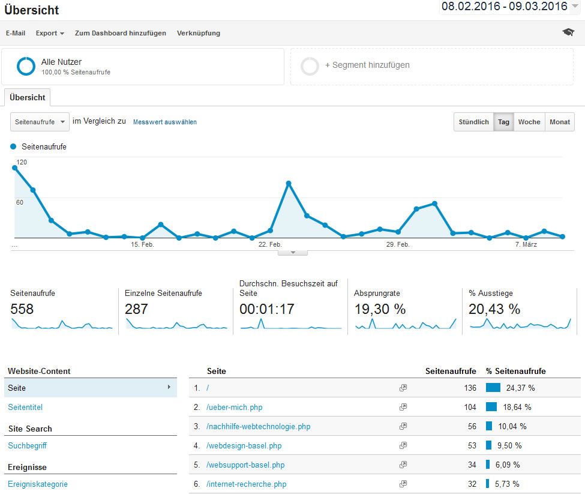Expand the Seitenaufrufe metric dropdown
This screenshot has width=585, height=494.
(x=40, y=122)
